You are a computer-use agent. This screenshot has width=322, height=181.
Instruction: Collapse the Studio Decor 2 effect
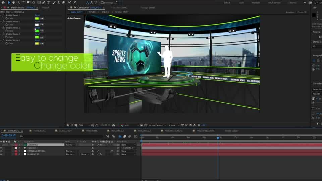click(1, 21)
